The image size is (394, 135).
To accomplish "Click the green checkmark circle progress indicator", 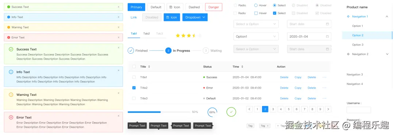I will (231, 112).
